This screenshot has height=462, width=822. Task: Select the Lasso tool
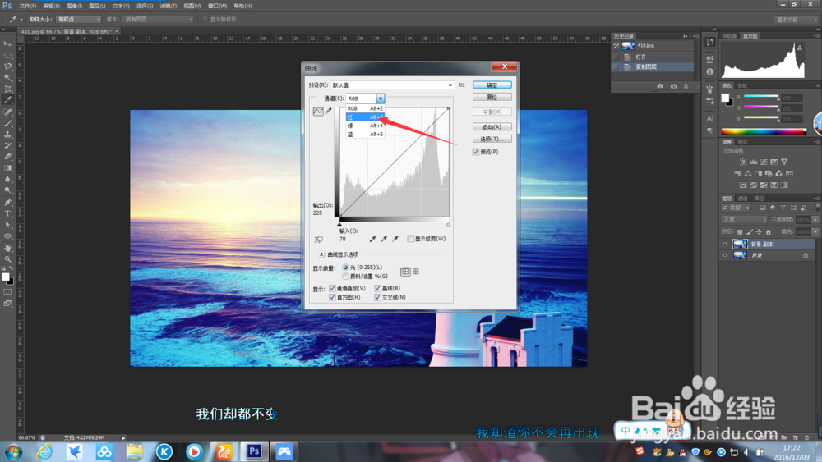pyautogui.click(x=8, y=66)
